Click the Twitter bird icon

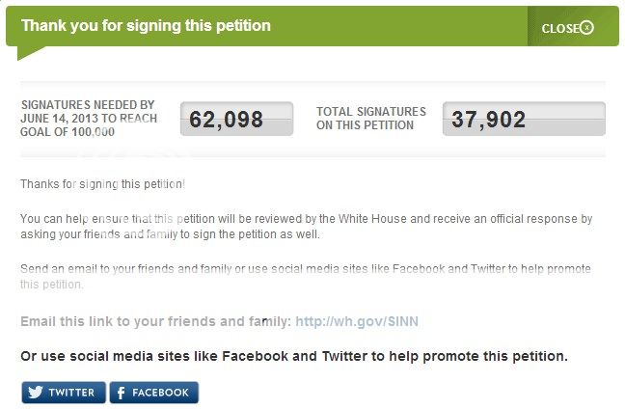(36, 393)
